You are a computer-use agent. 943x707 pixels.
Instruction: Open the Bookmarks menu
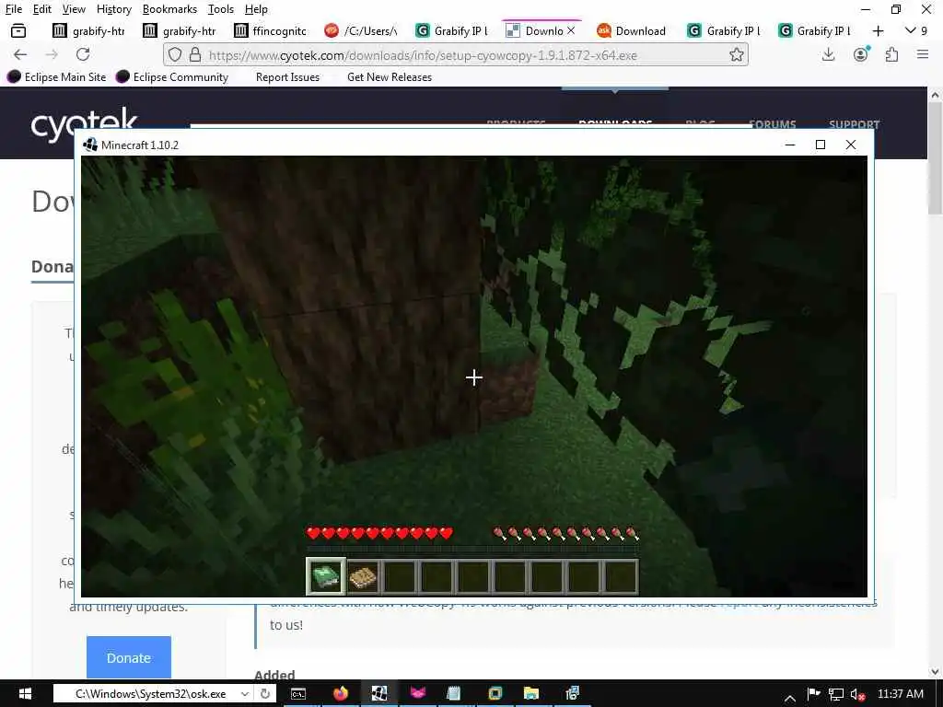pos(169,9)
